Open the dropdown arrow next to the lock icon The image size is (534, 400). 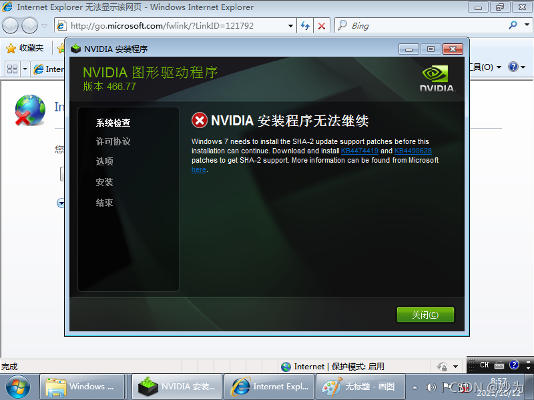tap(456, 367)
